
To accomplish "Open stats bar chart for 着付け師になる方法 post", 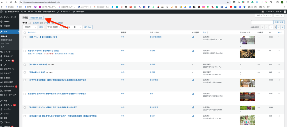I will tap(193, 51).
